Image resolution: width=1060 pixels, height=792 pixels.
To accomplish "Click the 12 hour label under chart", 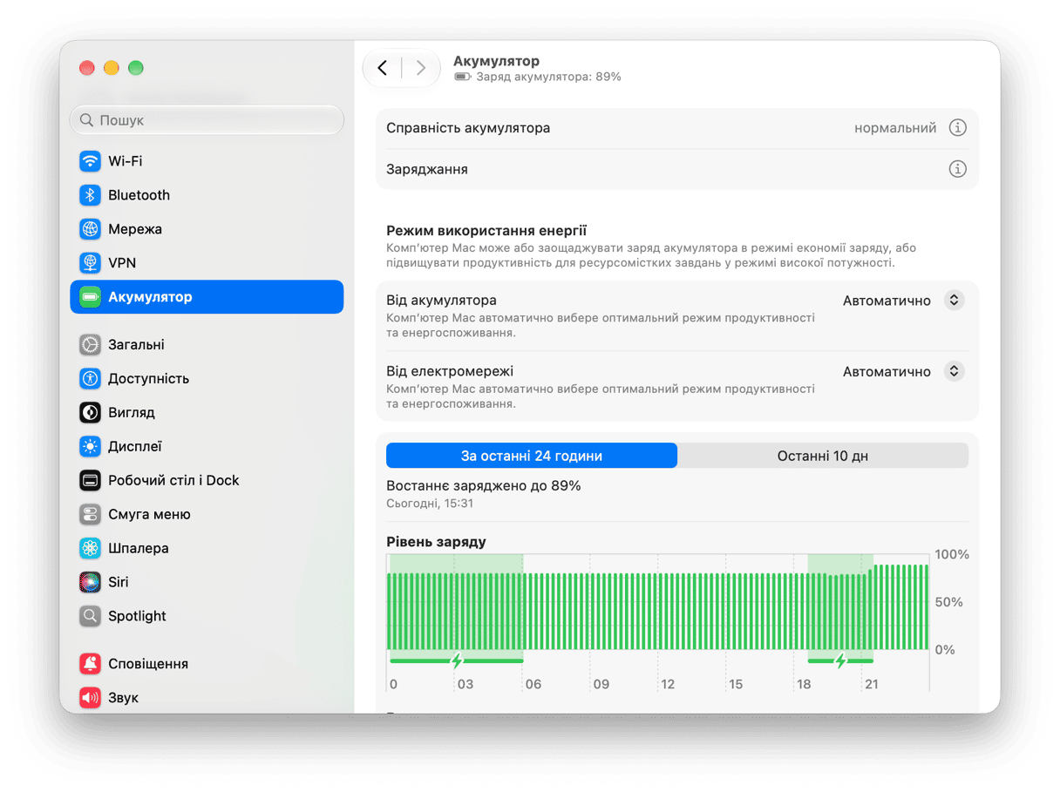I will [668, 685].
